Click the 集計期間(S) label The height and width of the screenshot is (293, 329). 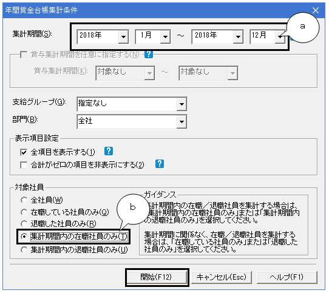tap(32, 34)
